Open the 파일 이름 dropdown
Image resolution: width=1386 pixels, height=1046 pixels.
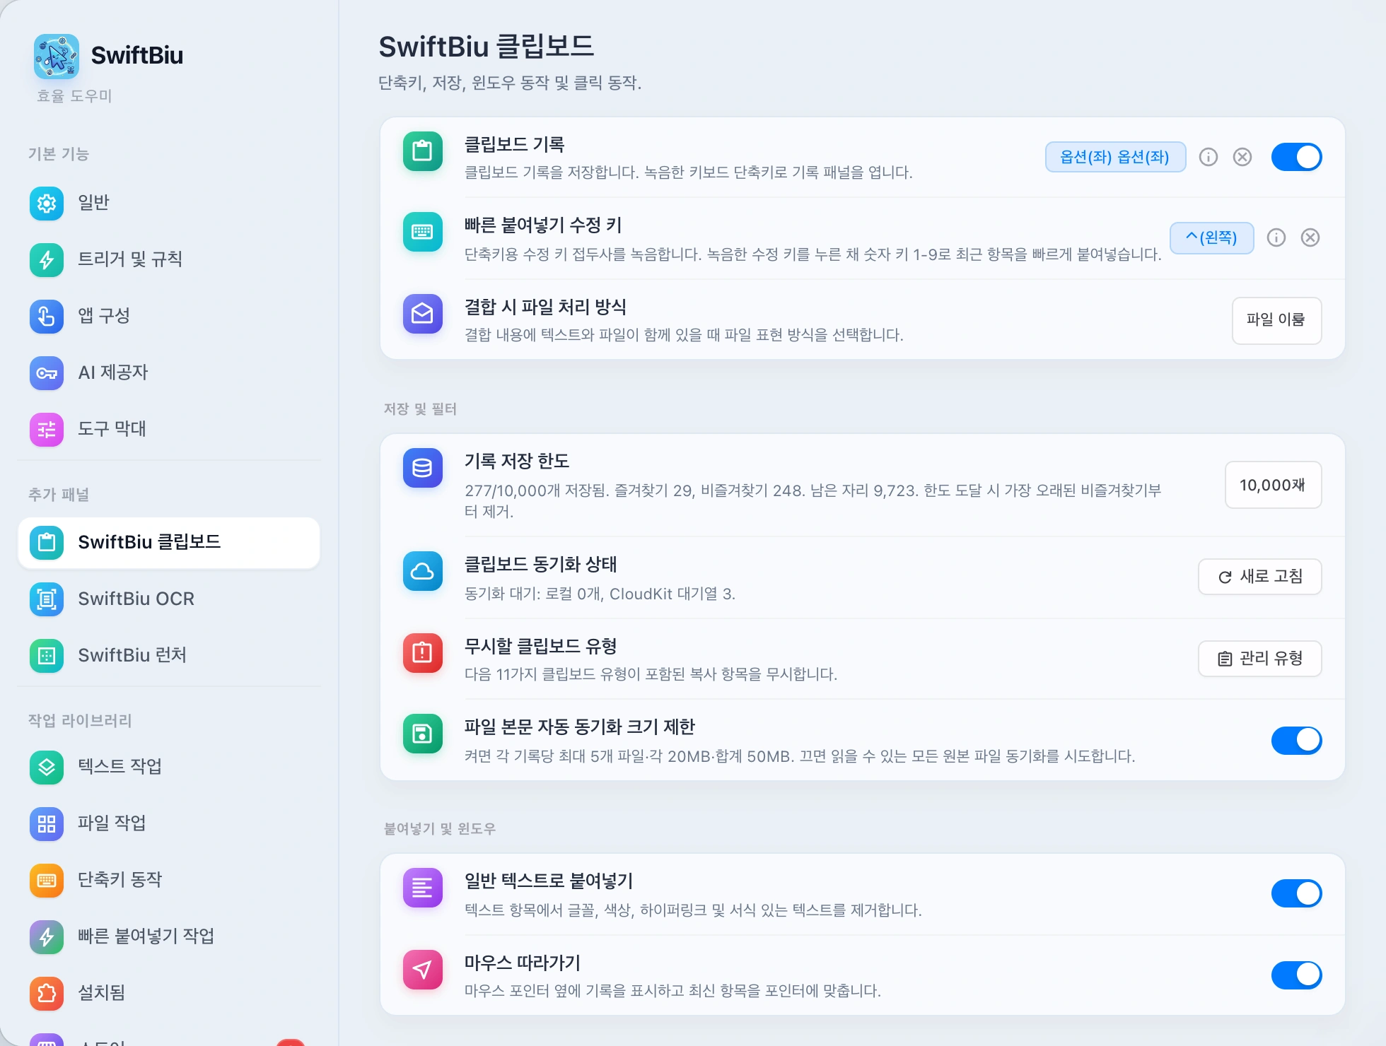tap(1276, 320)
